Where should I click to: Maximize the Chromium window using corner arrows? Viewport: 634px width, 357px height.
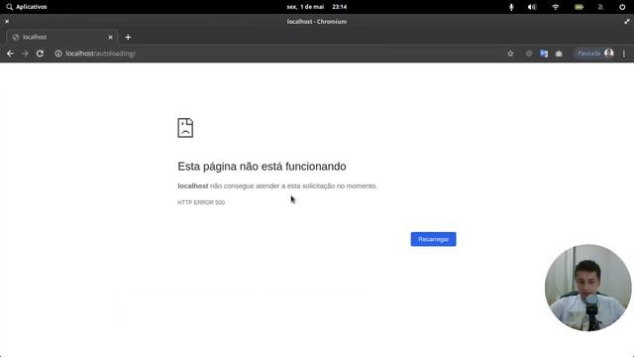[627, 22]
